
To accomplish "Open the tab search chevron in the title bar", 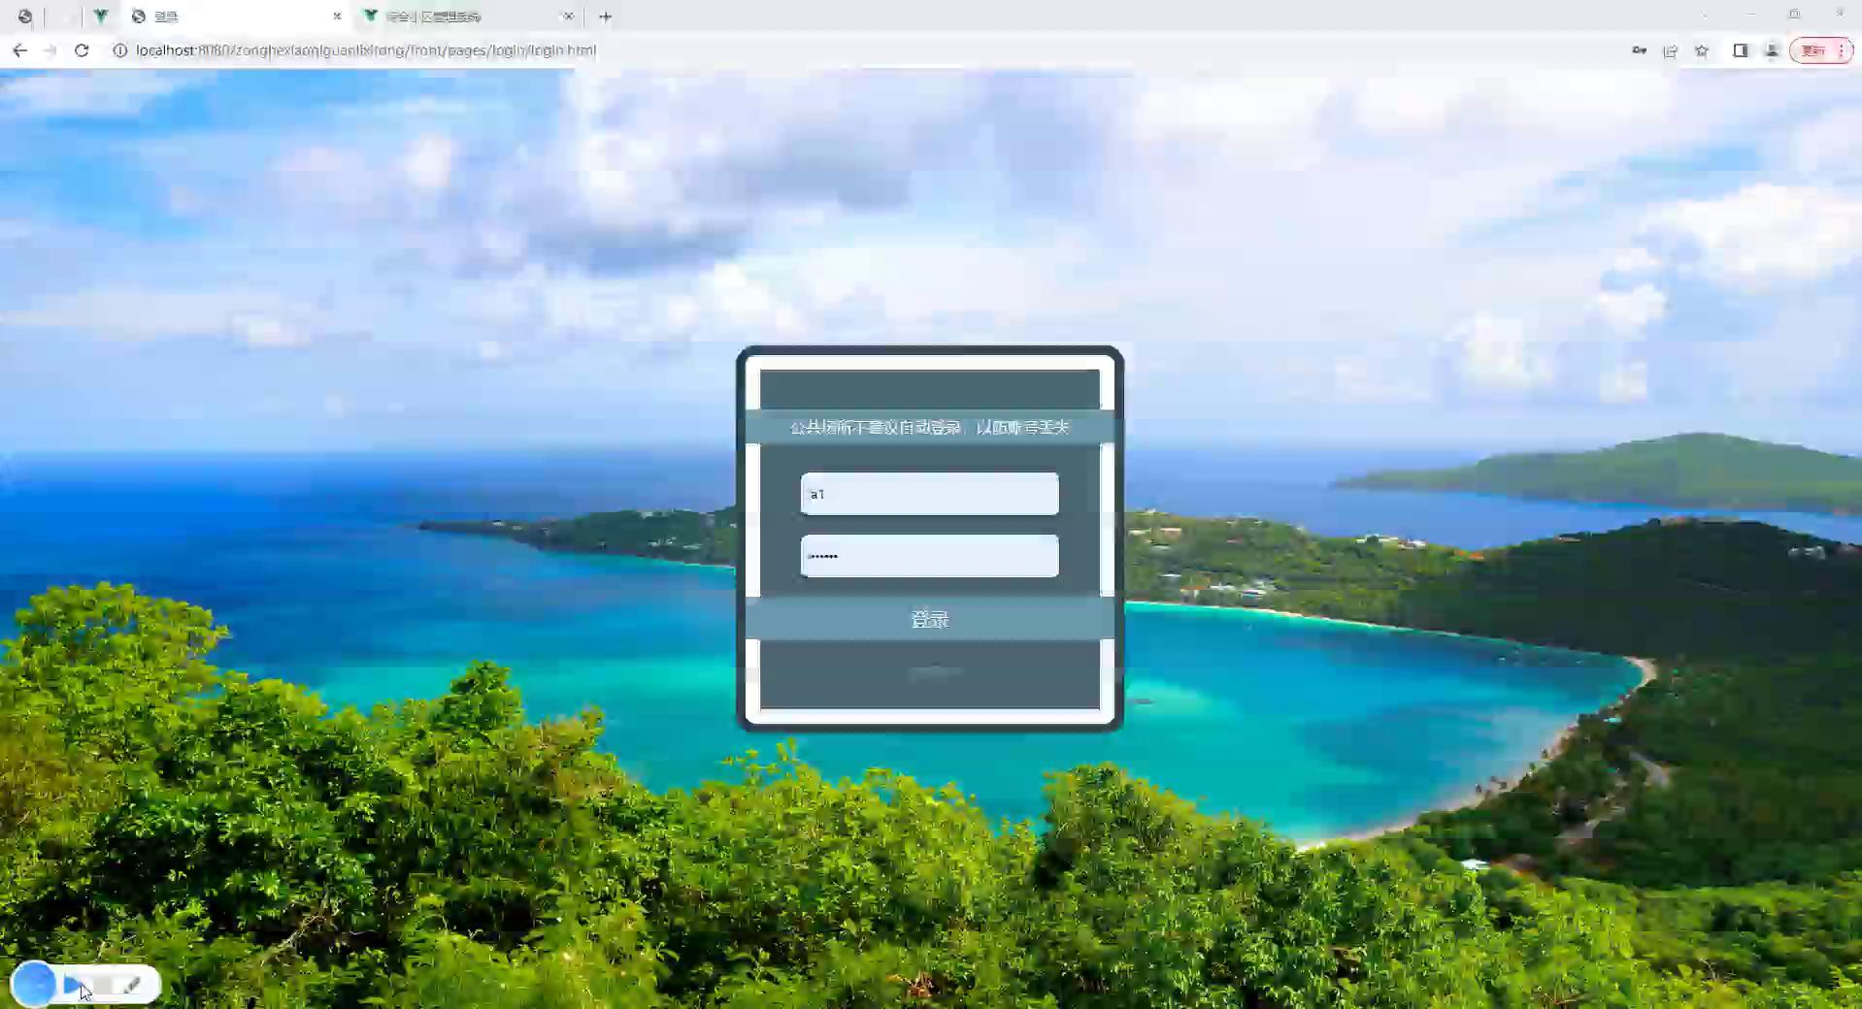I will click(x=1705, y=15).
